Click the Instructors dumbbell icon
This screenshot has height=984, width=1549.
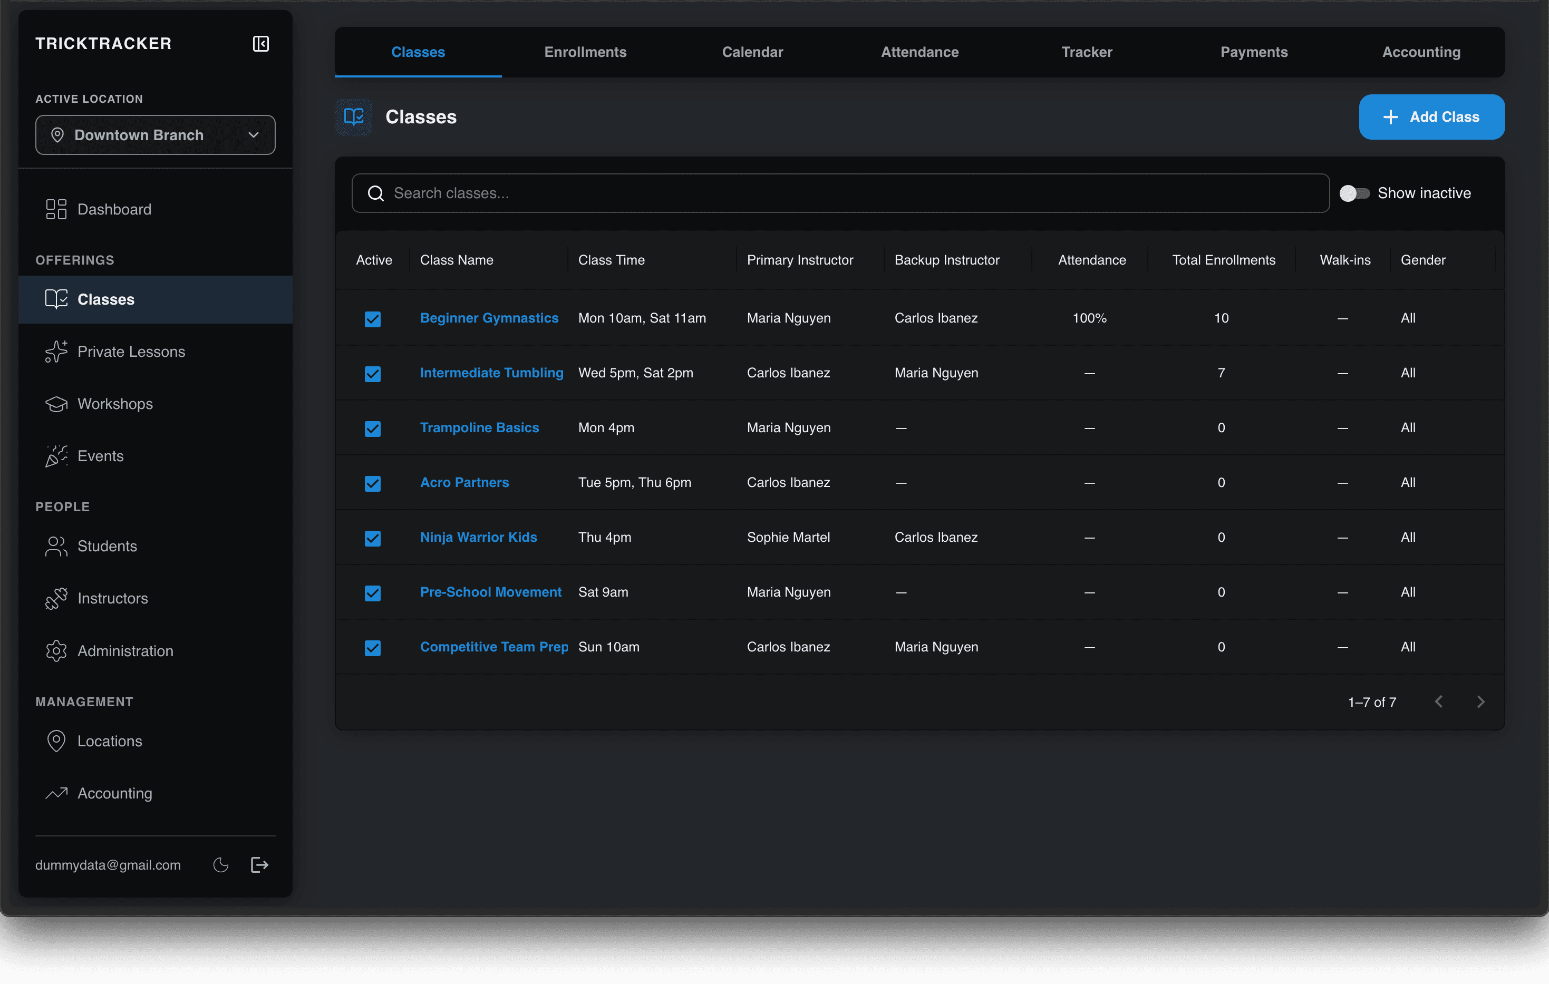56,598
